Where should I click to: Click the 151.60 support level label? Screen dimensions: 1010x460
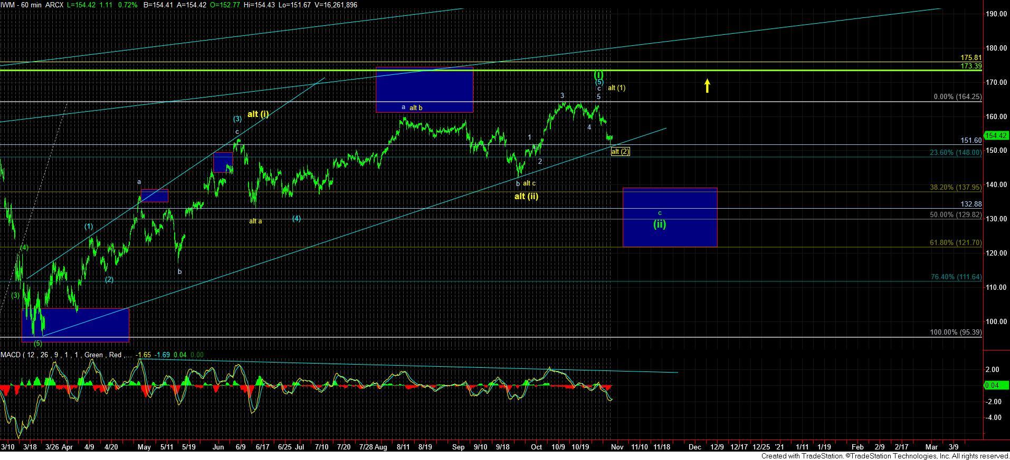[x=971, y=141]
